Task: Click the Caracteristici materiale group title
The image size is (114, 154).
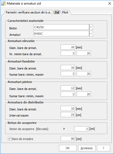Action: [x=25, y=21]
